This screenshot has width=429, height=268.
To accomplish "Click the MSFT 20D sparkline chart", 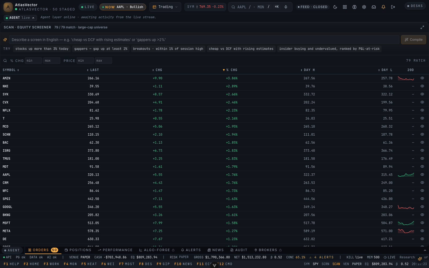I will [406, 223].
